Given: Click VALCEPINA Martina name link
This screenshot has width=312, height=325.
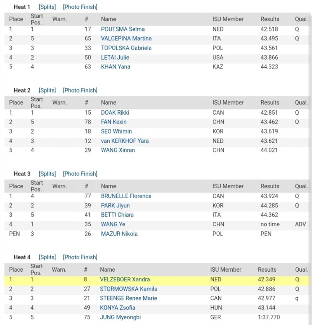Looking at the screenshot, I should pos(126,39).
